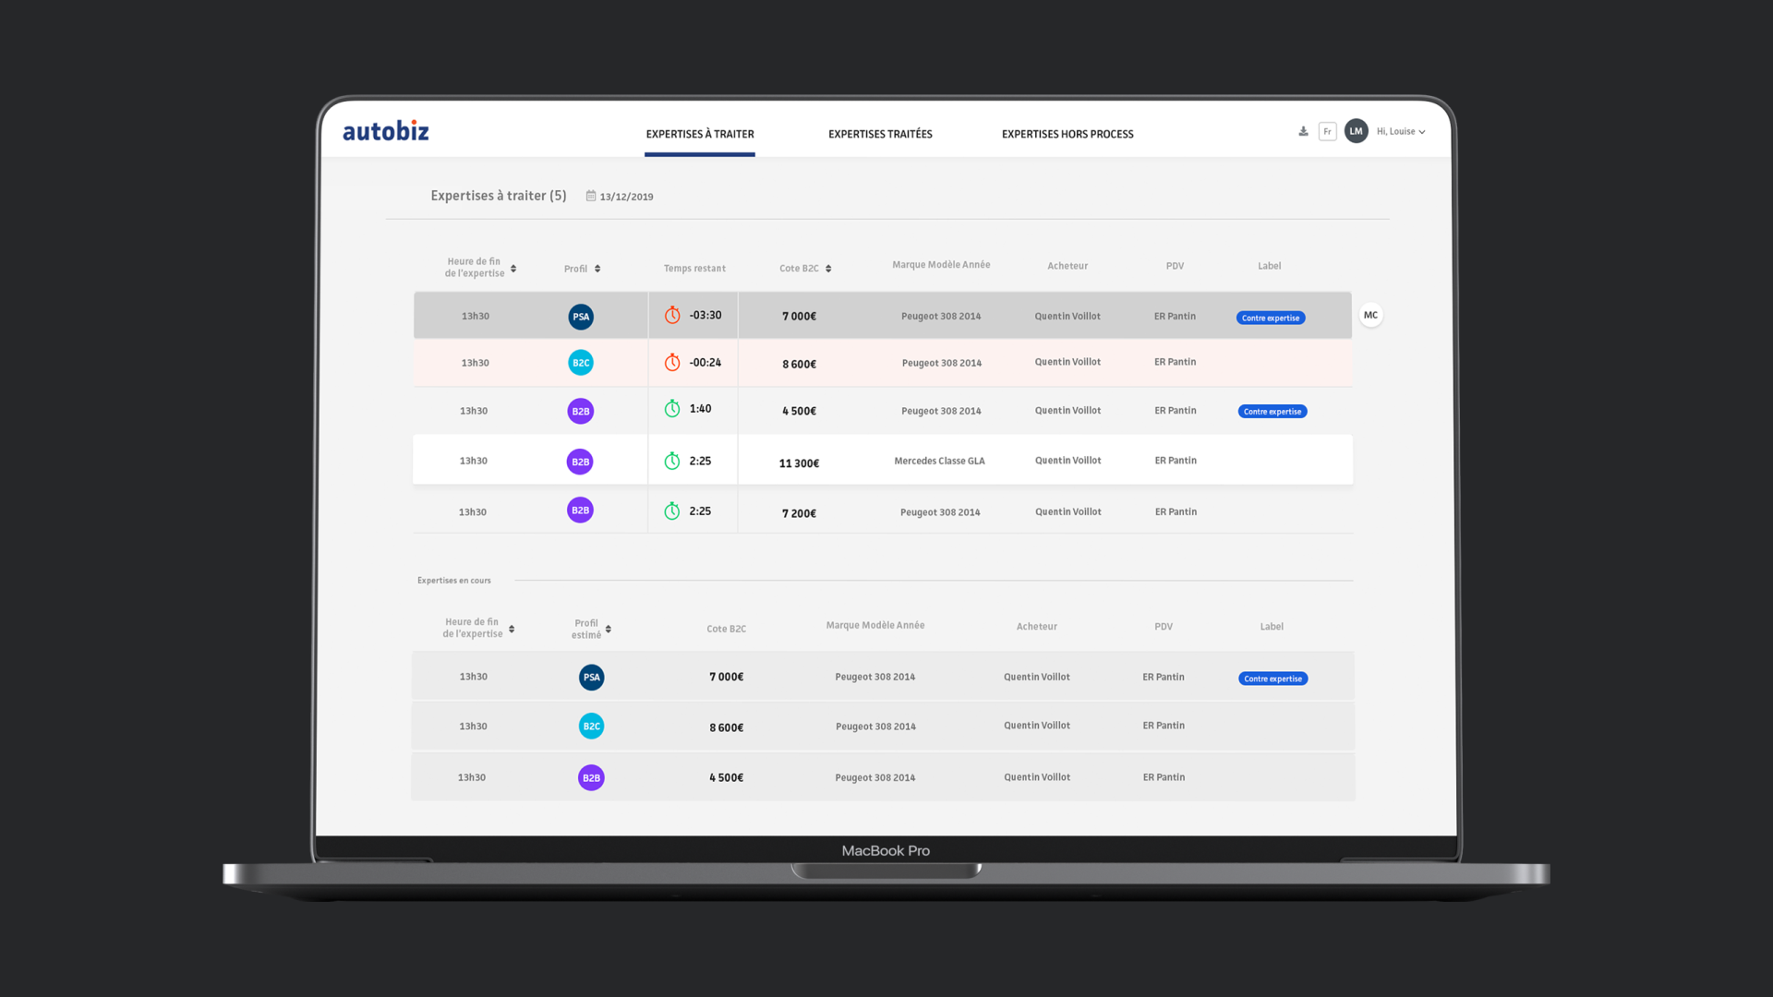Click the B2B badge in Expertises en cours
The image size is (1773, 997).
(x=591, y=778)
